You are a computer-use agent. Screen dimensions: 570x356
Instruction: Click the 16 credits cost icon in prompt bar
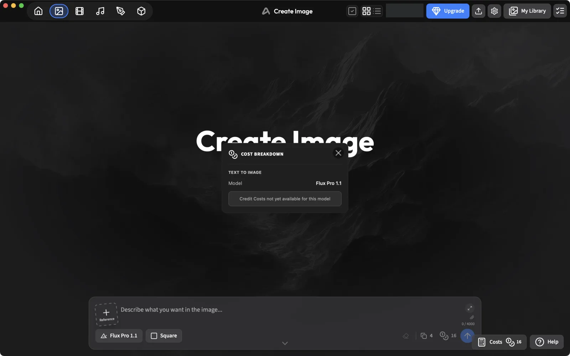448,336
